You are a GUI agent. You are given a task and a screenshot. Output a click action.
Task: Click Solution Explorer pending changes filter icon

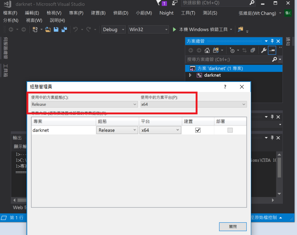pyautogui.click(x=232, y=50)
